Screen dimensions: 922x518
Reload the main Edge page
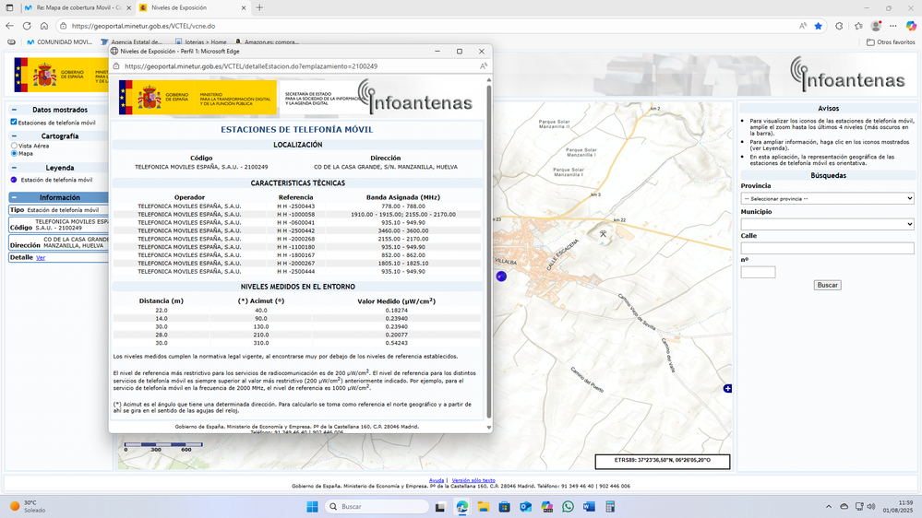point(27,26)
